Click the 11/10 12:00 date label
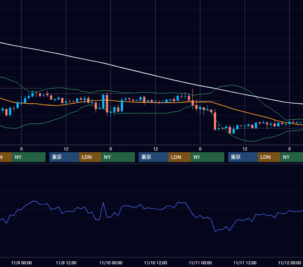The width and height of the screenshot is (303, 267). (156, 263)
